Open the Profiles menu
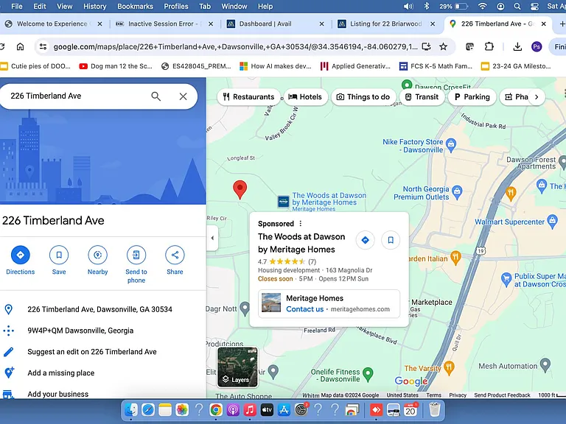The image size is (566, 424). tap(176, 6)
